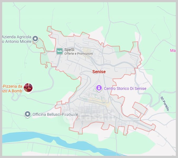The width and height of the screenshot is (178, 158).
Task: Open the Centro Storico Di Senise text label
Action: [125, 88]
